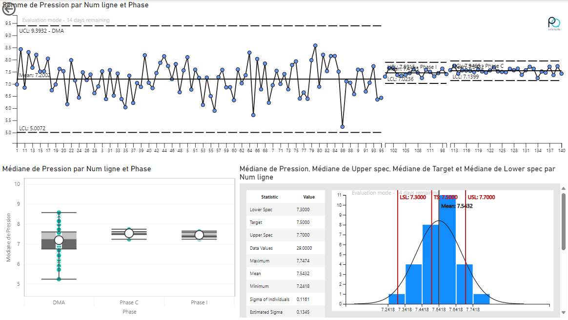
Task: Click the Phase C median marker in the box plot
Action: pyautogui.click(x=129, y=234)
